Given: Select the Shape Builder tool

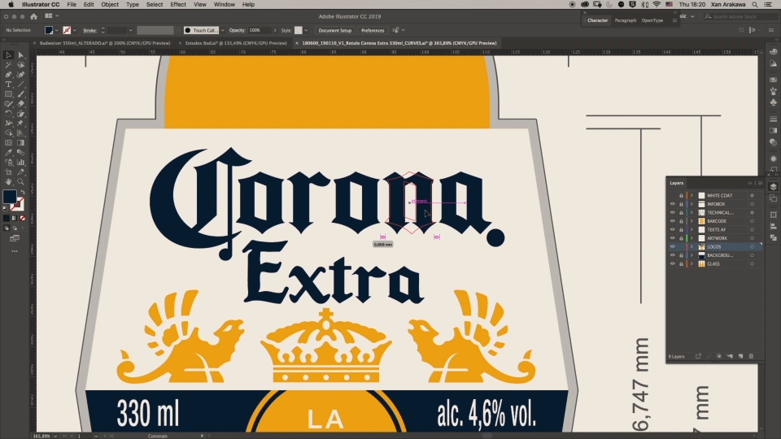Looking at the screenshot, I should [8, 133].
